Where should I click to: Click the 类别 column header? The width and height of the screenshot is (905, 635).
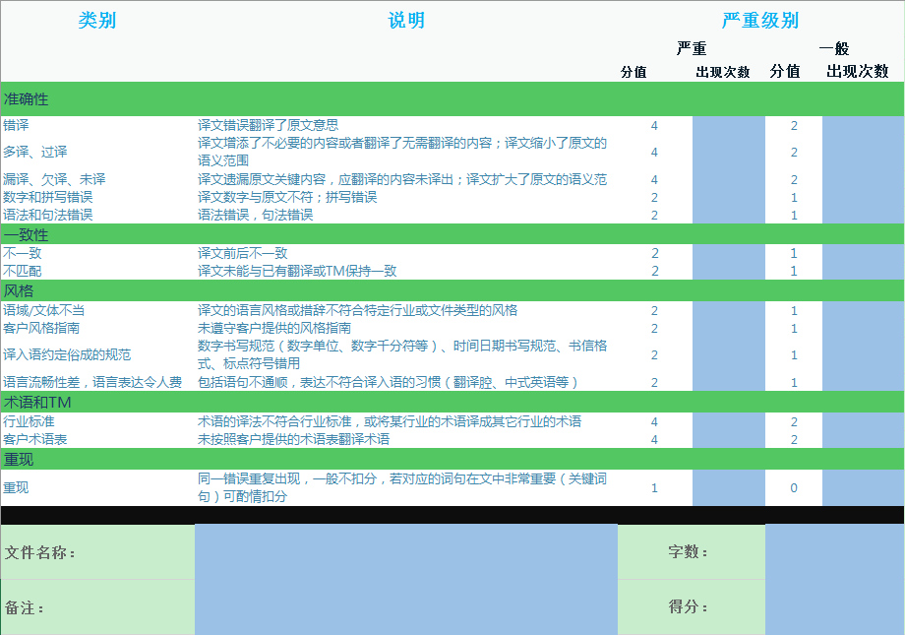coord(96,21)
